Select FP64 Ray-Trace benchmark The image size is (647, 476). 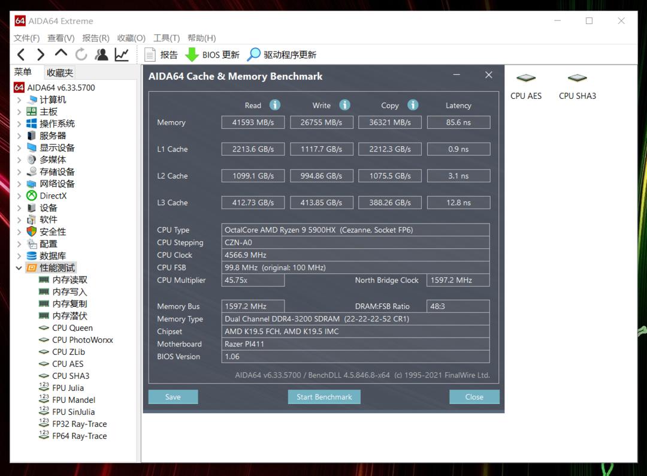80,436
